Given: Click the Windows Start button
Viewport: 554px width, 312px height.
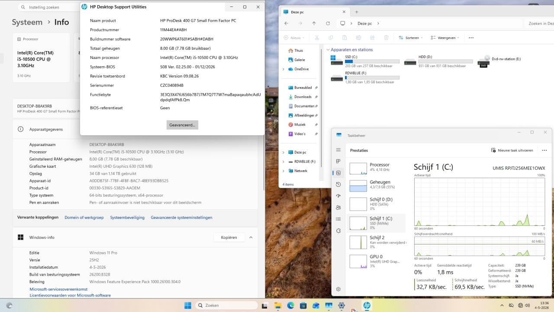Looking at the screenshot, I should pos(188,305).
